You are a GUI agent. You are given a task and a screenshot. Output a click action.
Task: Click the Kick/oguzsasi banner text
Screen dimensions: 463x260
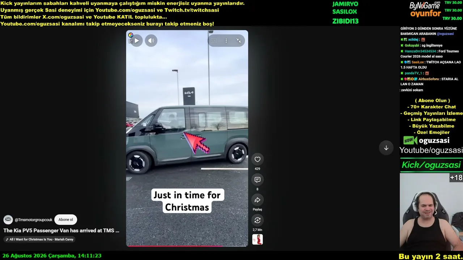(431, 165)
